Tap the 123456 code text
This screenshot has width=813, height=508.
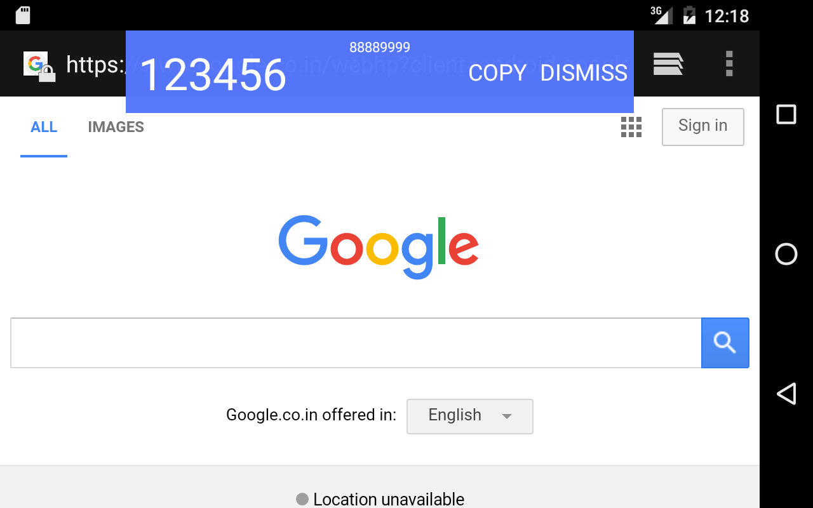point(213,75)
